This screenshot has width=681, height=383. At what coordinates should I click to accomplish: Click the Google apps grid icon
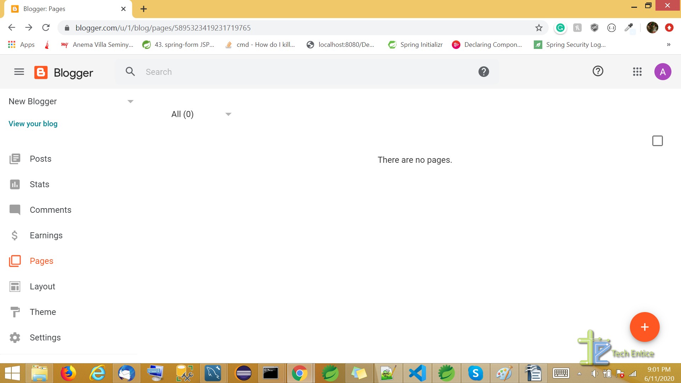tap(637, 72)
